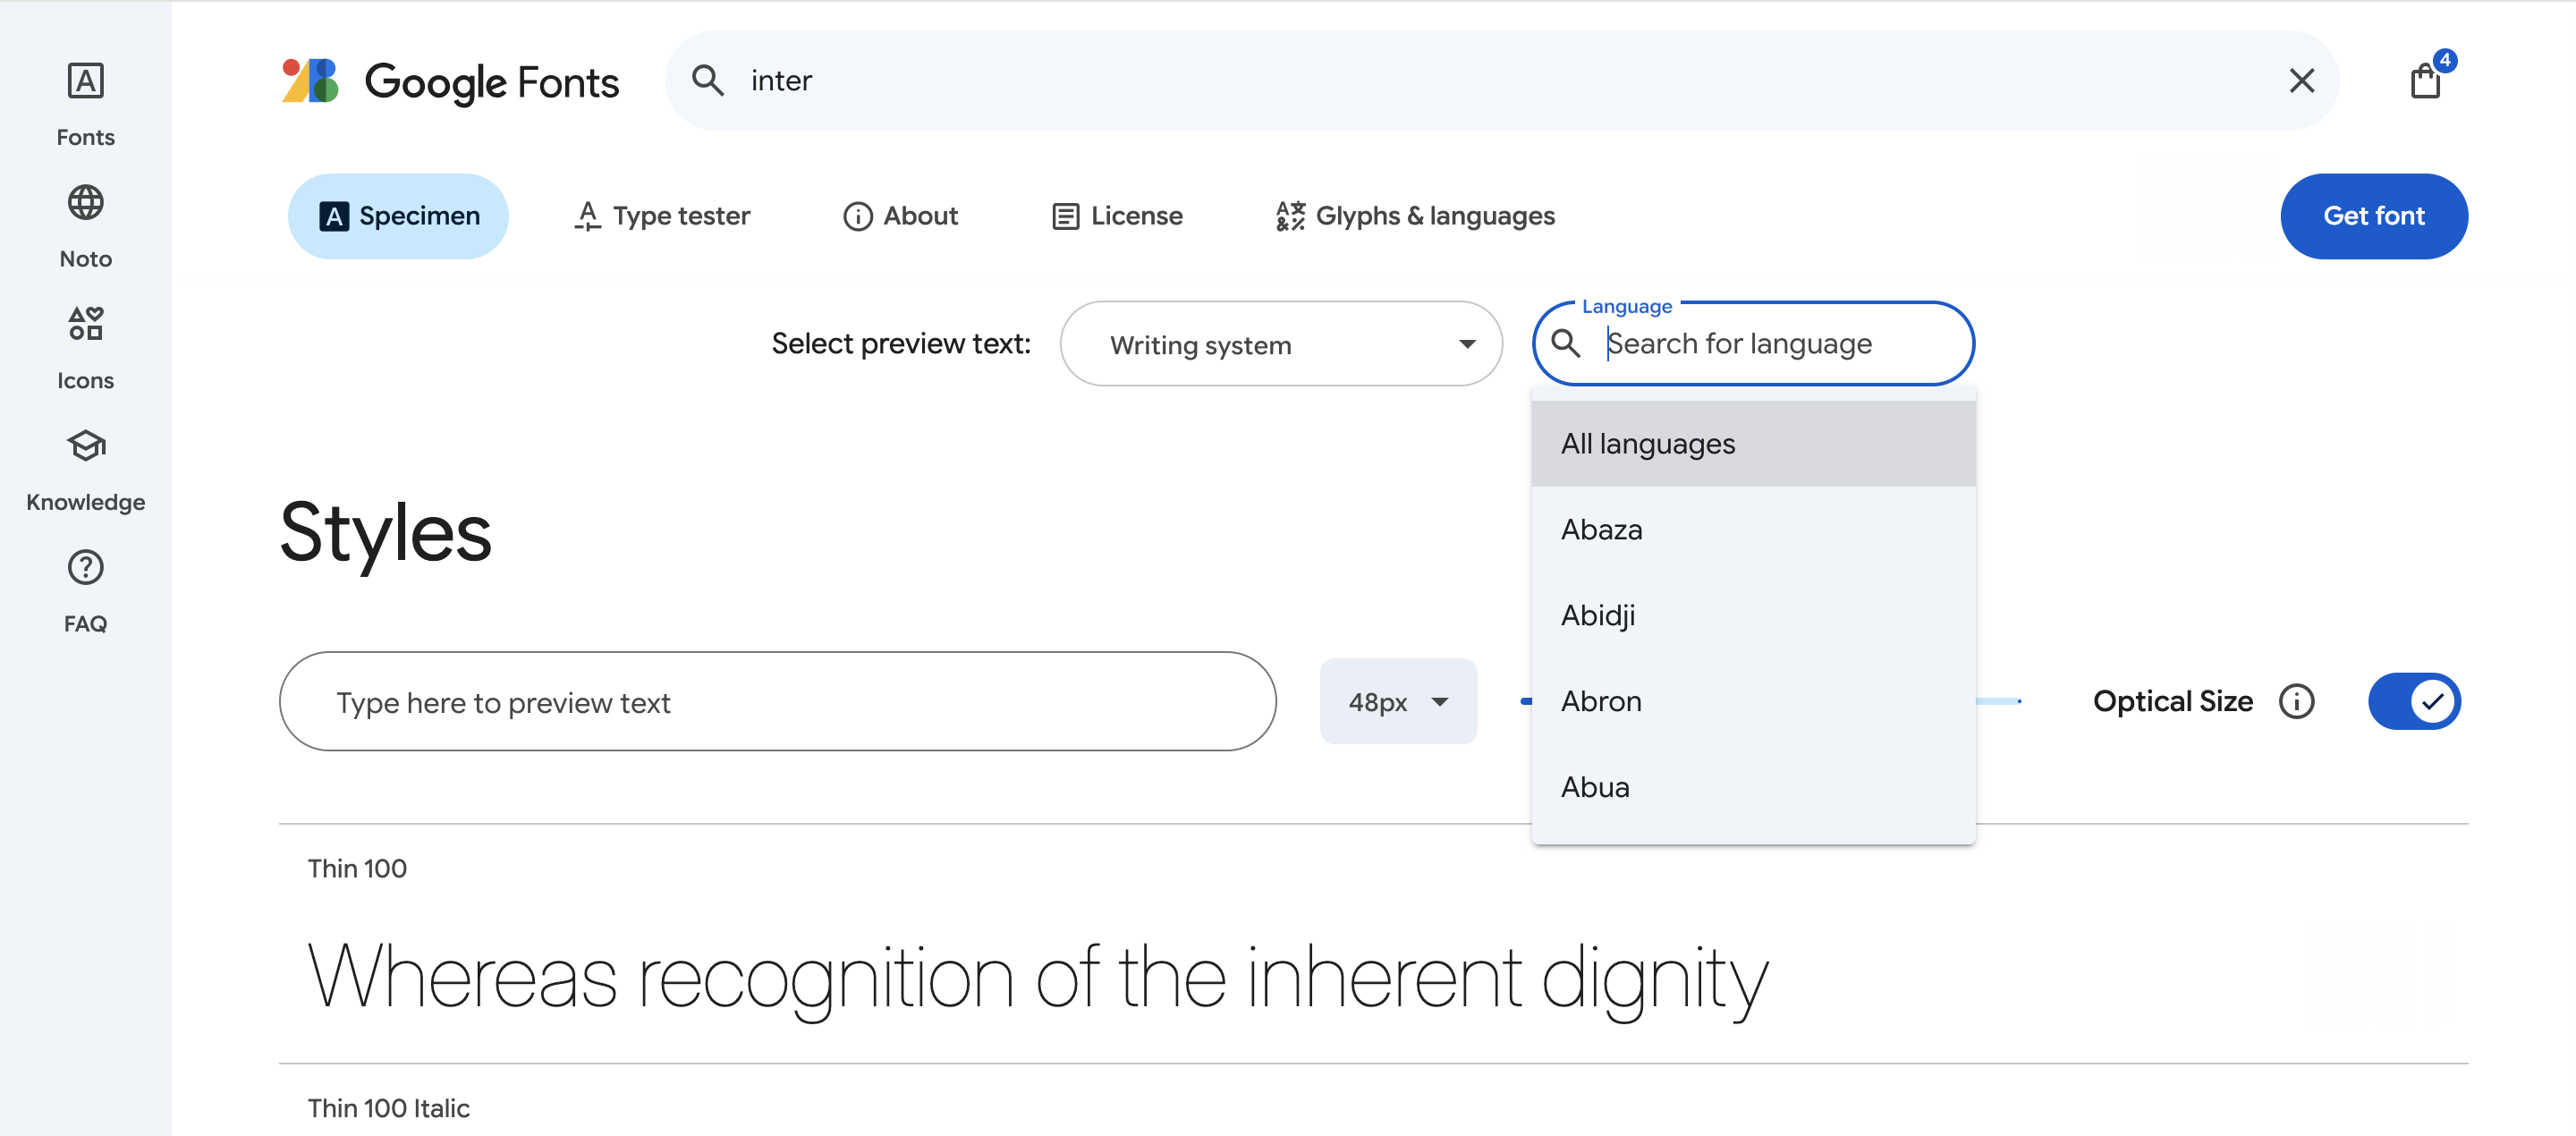Choose Abron from language list
This screenshot has height=1136, width=2576.
coord(1753,701)
